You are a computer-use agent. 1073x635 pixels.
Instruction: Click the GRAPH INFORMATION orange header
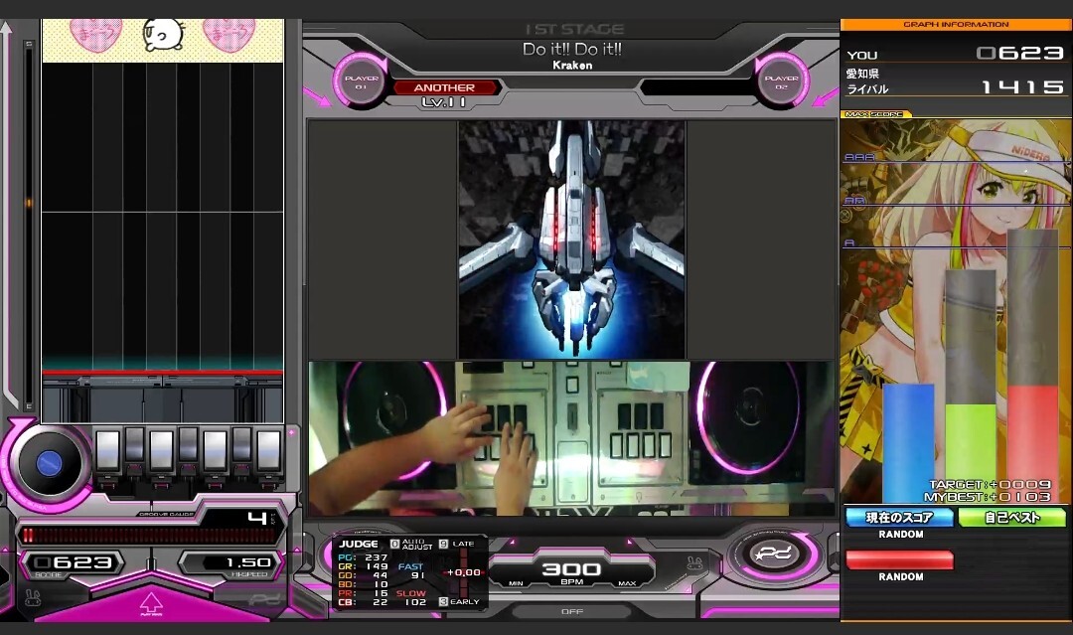pyautogui.click(x=956, y=25)
